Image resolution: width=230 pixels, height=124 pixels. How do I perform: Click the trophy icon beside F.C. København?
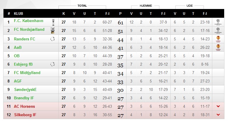tap(53, 22)
